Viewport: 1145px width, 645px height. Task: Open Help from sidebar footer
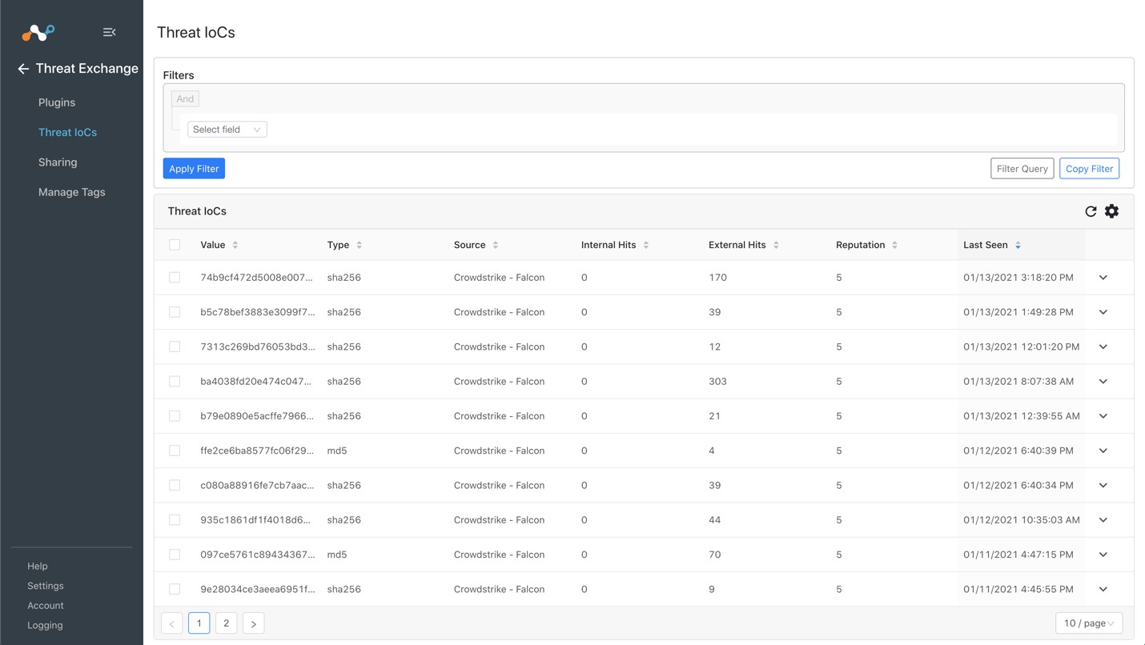[38, 566]
